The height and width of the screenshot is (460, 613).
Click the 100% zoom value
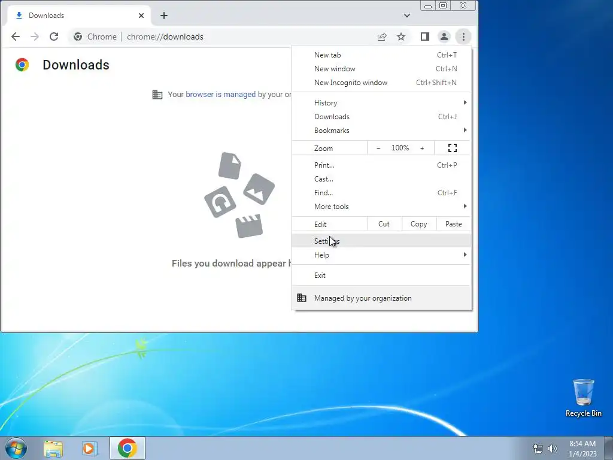click(400, 148)
